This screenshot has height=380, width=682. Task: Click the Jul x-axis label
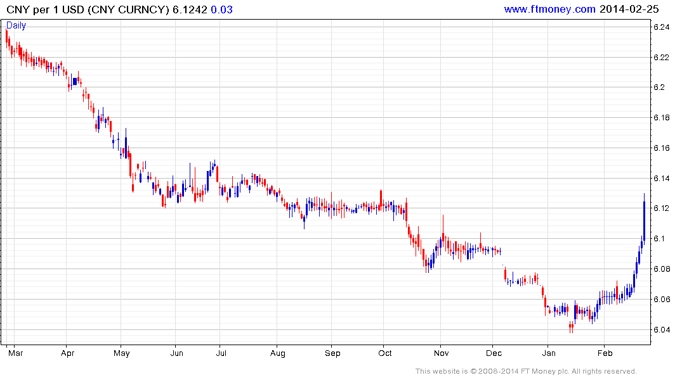click(221, 353)
